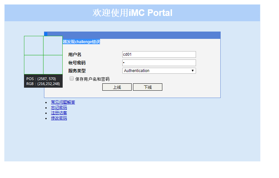Image resolution: width=279 pixels, height=178 pixels.
Task: Click the 下线 logout button
Action: [x=148, y=87]
